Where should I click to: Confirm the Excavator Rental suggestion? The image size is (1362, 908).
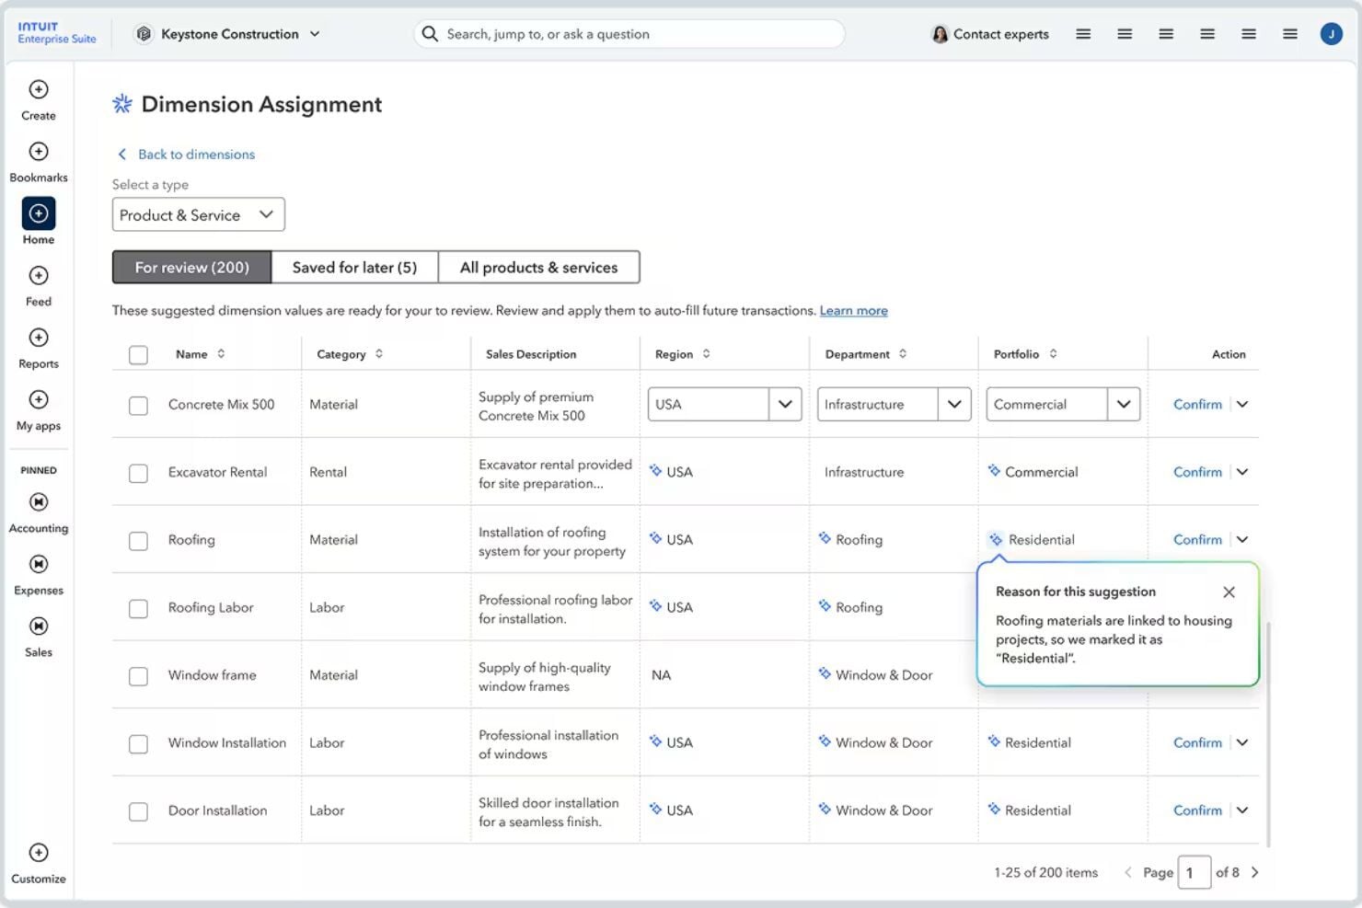[1196, 472]
